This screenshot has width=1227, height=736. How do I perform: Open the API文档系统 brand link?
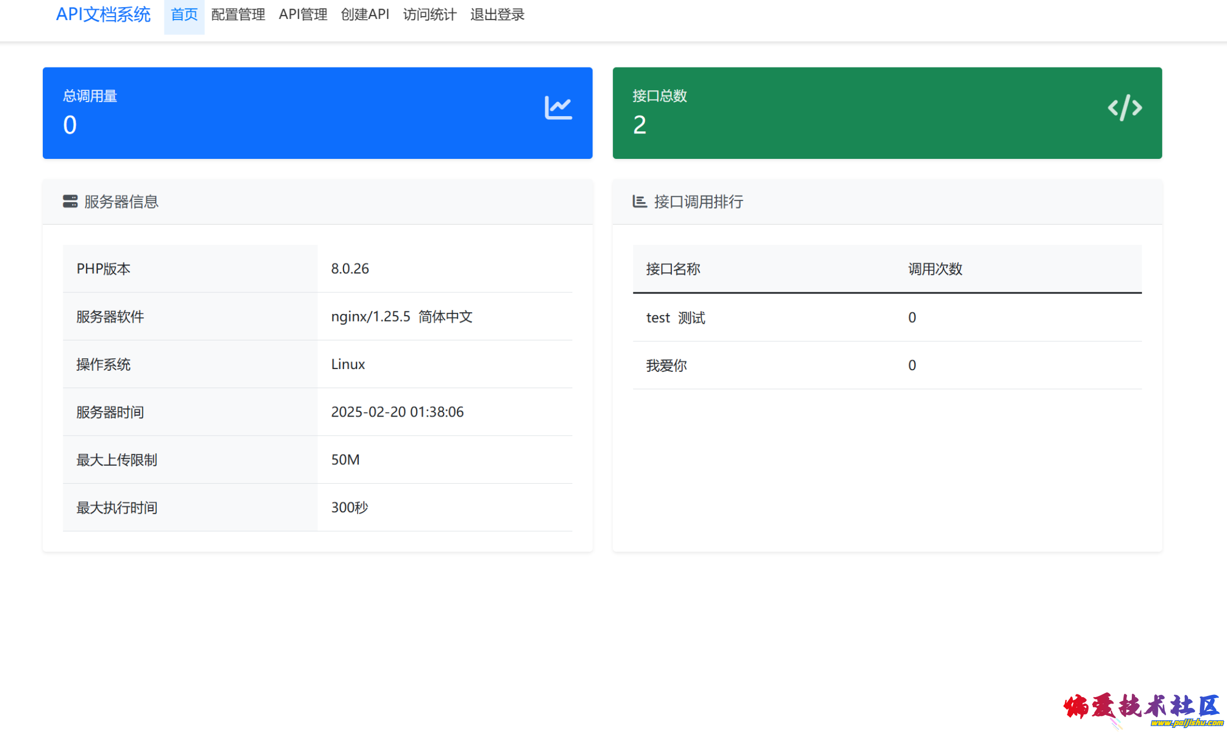tap(103, 15)
